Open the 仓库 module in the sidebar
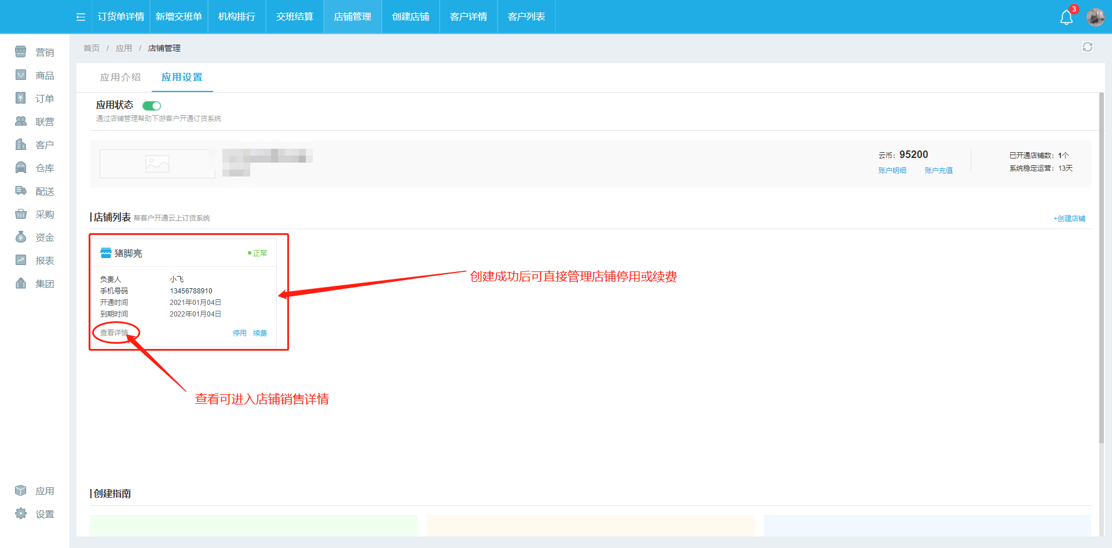The height and width of the screenshot is (548, 1112). [21, 167]
